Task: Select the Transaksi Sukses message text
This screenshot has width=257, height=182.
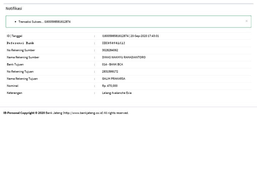Action: [45, 22]
